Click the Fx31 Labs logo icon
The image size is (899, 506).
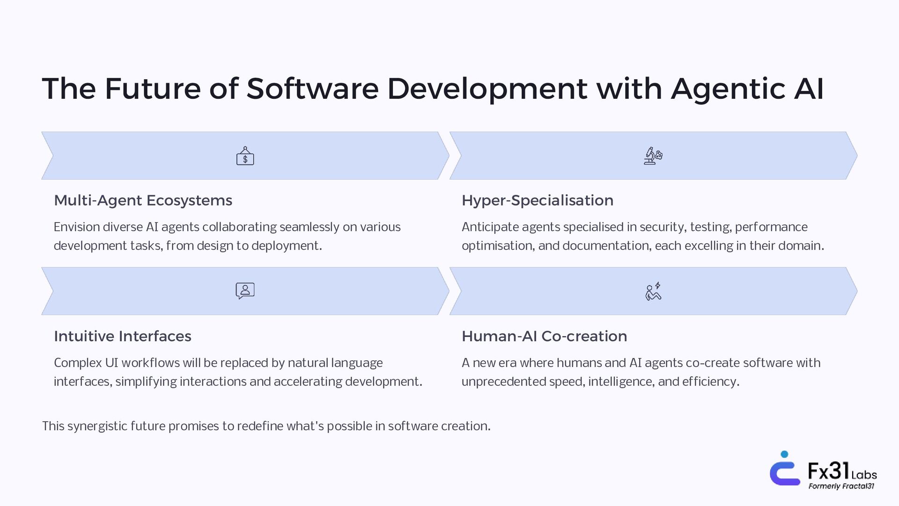pyautogui.click(x=785, y=469)
